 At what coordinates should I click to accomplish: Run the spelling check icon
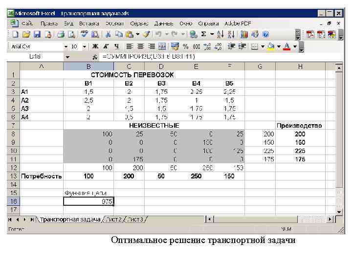[84, 34]
